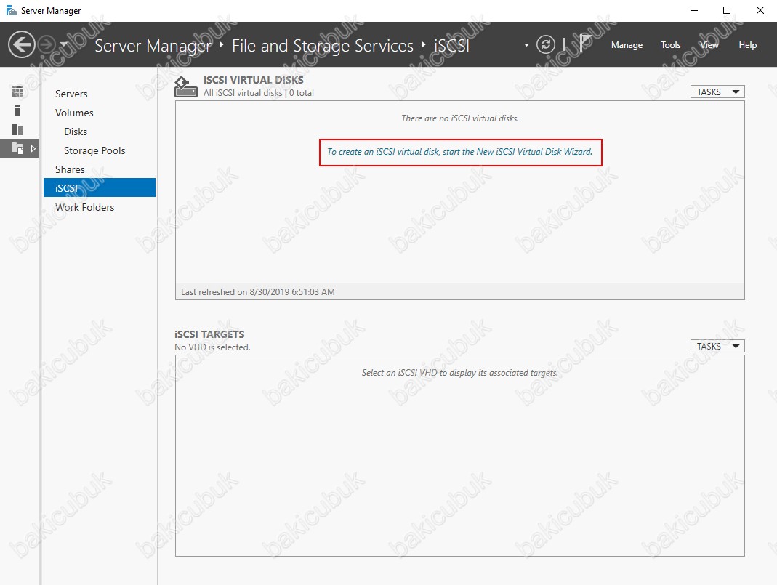Select File and Storage Services sidebar icon
The height and width of the screenshot is (585, 777).
(17, 148)
